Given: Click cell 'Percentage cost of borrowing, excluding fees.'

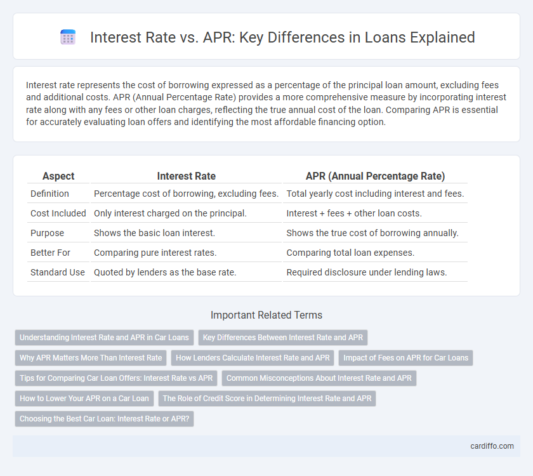Looking at the screenshot, I should coord(187,194).
